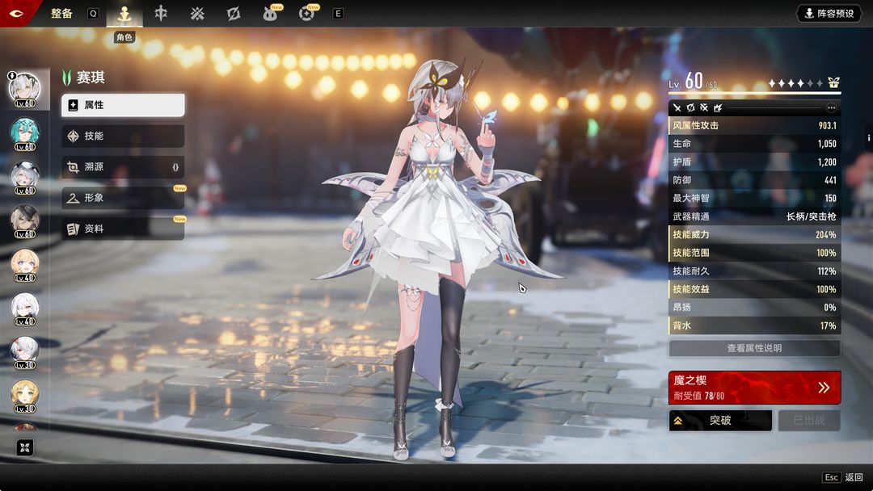Select the 武器精通 stat row
Screen dimensions: 873x491
click(x=754, y=216)
